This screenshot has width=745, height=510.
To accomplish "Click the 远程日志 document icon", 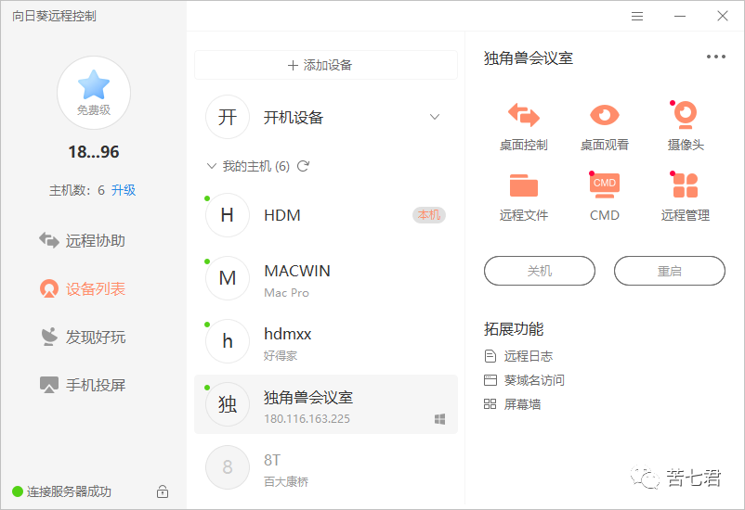I will coord(490,356).
